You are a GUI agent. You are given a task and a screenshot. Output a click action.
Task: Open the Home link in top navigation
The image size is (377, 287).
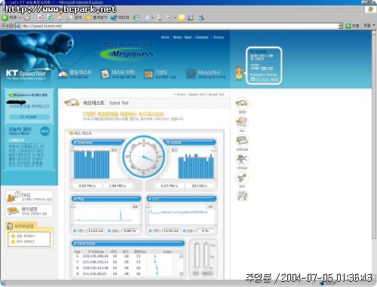[165, 37]
